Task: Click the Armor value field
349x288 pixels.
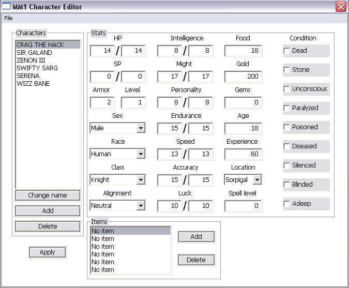Action: [102, 102]
